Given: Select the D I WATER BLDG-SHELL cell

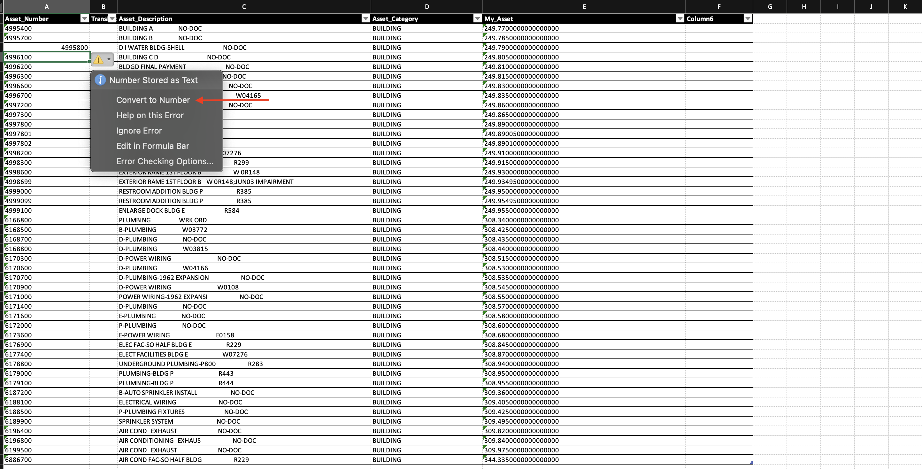Looking at the screenshot, I should click(x=244, y=48).
